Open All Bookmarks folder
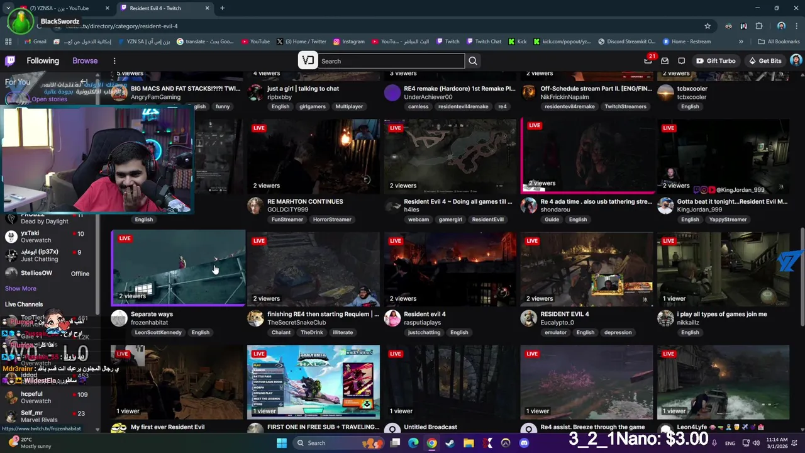805x453 pixels. coord(779,42)
